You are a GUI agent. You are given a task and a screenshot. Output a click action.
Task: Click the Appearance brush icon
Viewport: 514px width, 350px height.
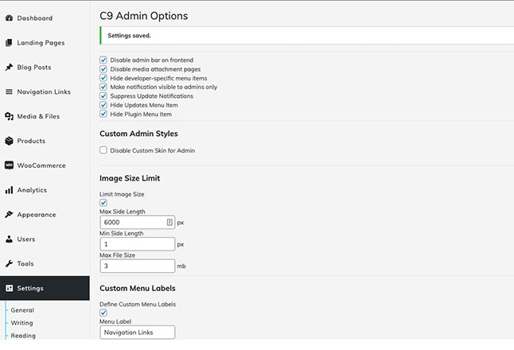[x=10, y=215]
